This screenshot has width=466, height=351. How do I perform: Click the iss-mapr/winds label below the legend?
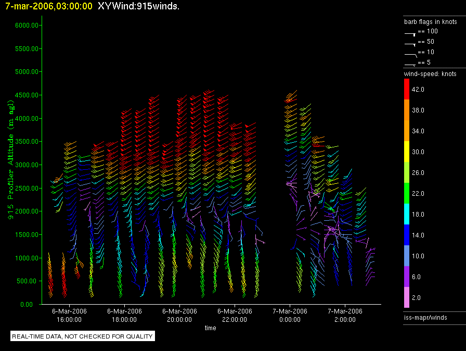point(425,317)
